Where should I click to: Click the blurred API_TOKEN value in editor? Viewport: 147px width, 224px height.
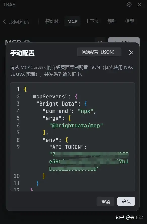click(x=89, y=162)
